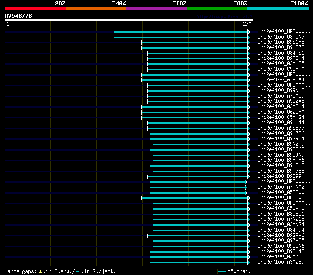Select the UniRef100_Q9LQN6 label

point(281,246)
